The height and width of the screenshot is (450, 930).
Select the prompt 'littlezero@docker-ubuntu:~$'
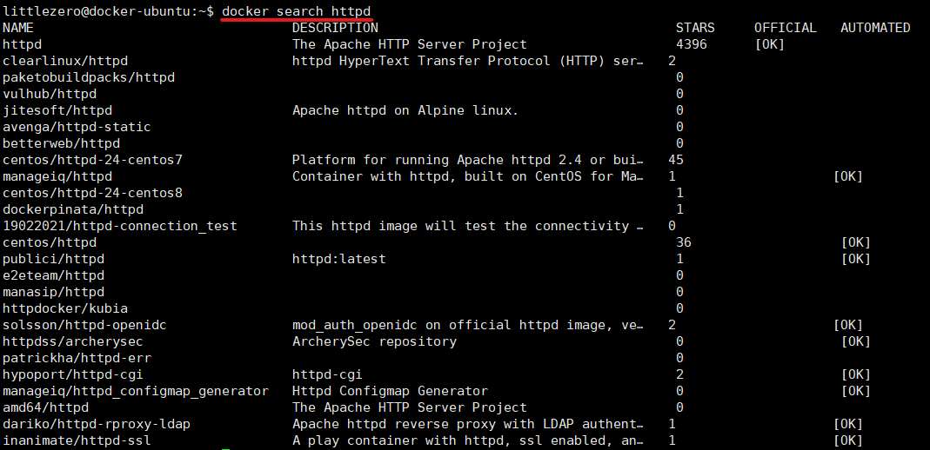click(109, 11)
